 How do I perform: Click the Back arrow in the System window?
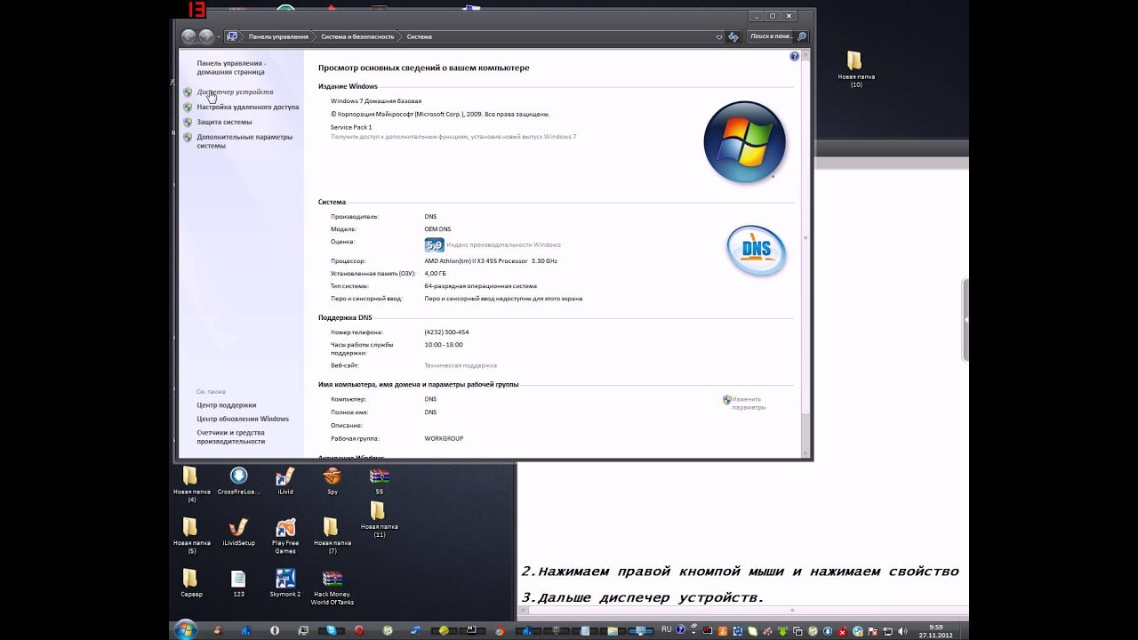pyautogui.click(x=188, y=36)
